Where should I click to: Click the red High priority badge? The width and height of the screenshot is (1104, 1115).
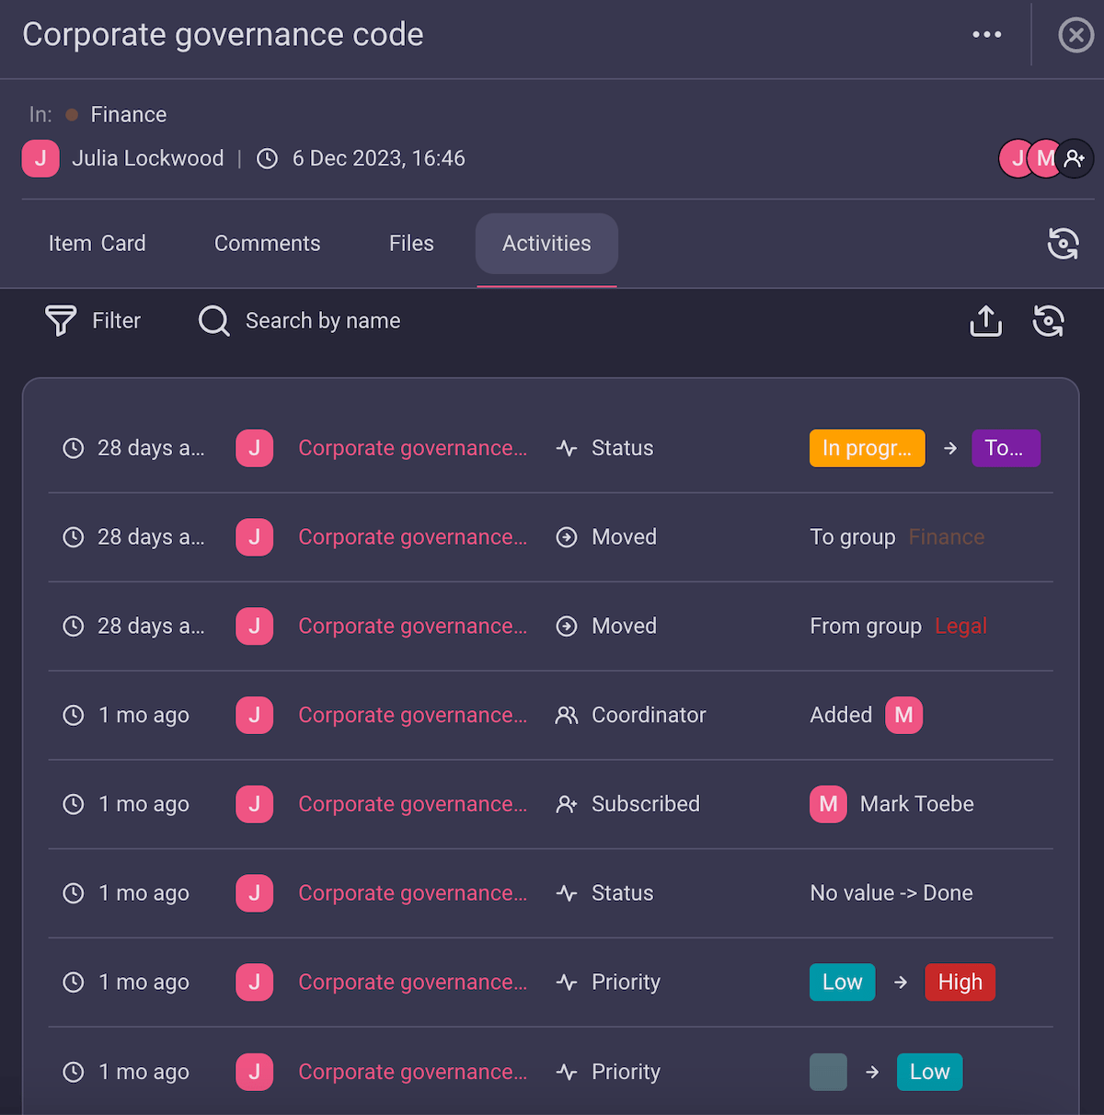960,982
